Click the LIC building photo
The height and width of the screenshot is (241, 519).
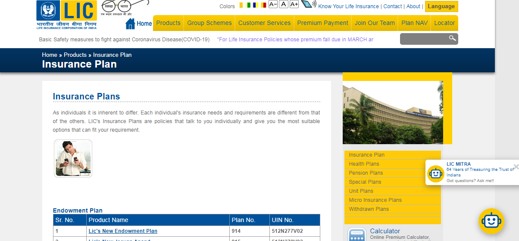click(x=393, y=112)
